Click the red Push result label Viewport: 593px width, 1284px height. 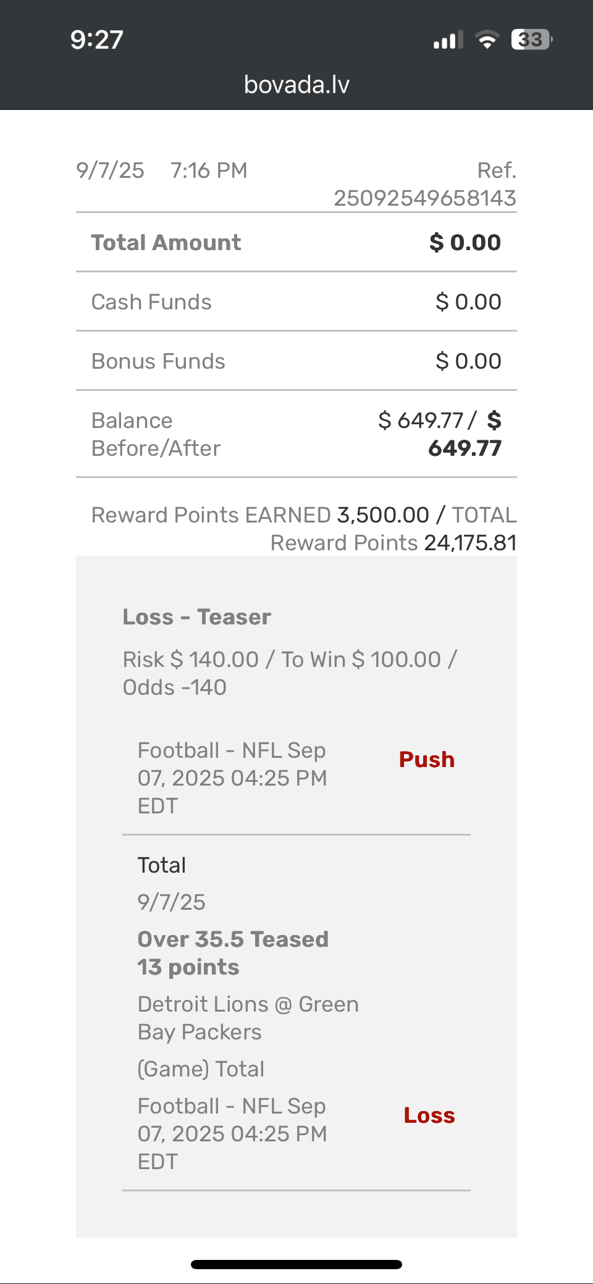click(427, 760)
